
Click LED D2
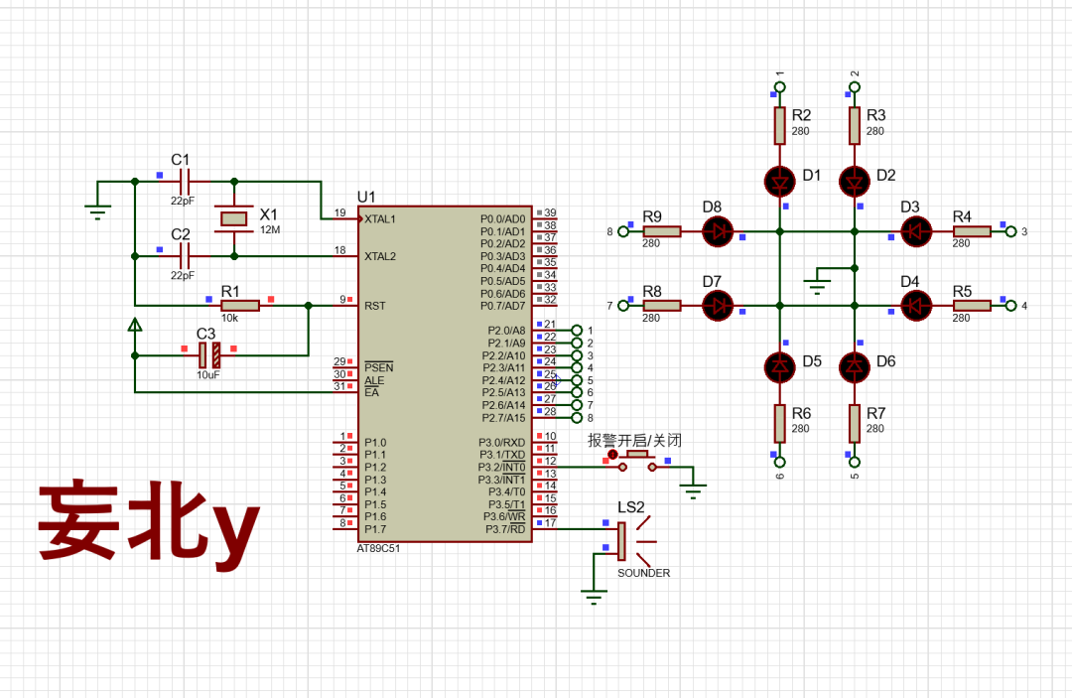click(854, 182)
